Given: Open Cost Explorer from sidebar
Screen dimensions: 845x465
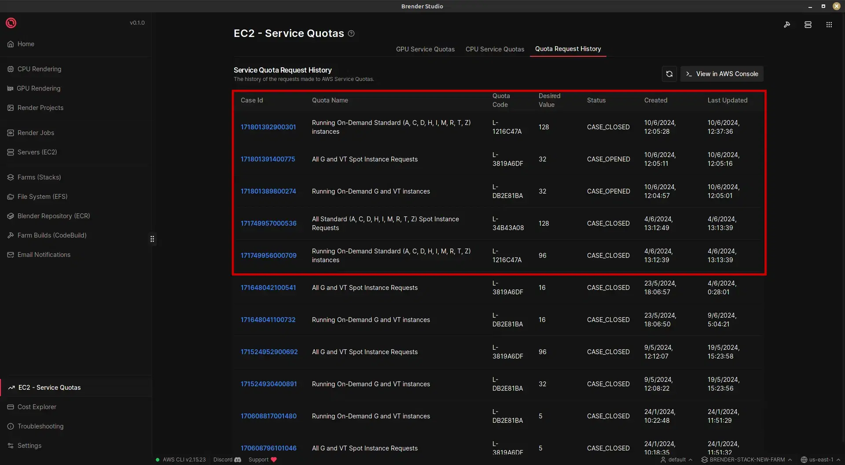Looking at the screenshot, I should tap(37, 407).
